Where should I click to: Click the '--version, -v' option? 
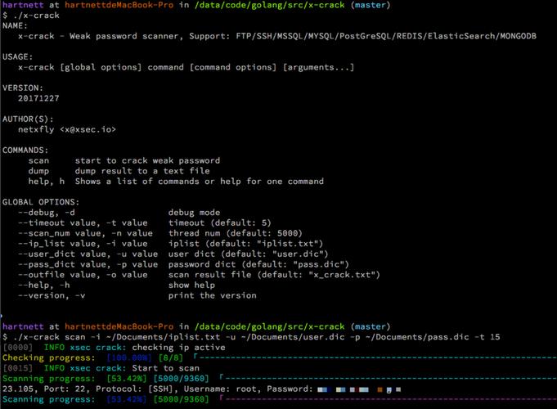[52, 295]
